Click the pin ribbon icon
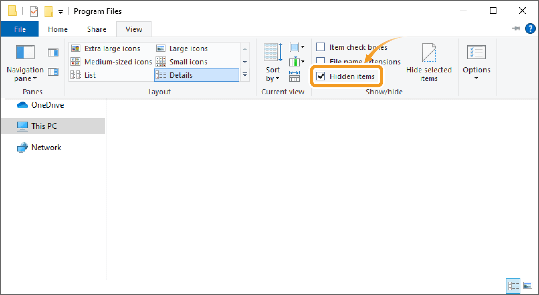The height and width of the screenshot is (295, 539). 515,29
